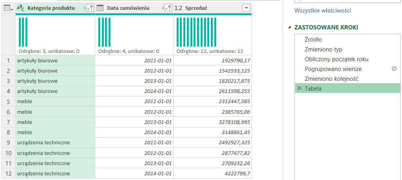Select row number 5 header
Viewport: 402px width, 180px height.
click(x=8, y=101)
